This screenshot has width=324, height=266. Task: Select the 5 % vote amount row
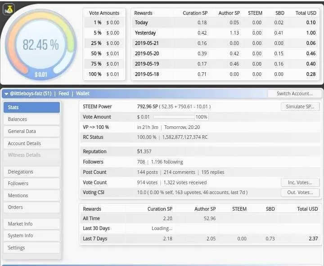click(104, 33)
